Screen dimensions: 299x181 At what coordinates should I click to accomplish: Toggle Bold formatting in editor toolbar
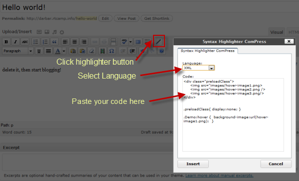click(x=6, y=42)
